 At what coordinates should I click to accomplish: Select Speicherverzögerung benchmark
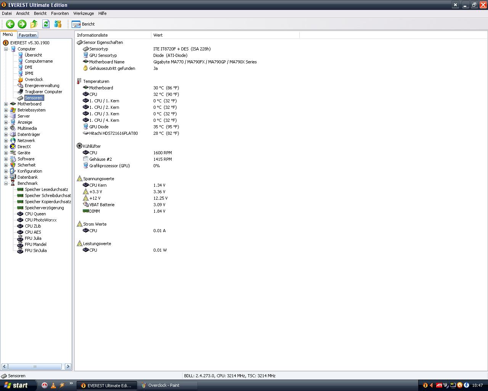[x=45, y=208]
